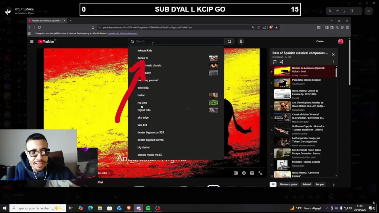Viewport: 379px width, 213px height.
Task: Click the Brave Shields lion icon
Action: click(x=271, y=27)
